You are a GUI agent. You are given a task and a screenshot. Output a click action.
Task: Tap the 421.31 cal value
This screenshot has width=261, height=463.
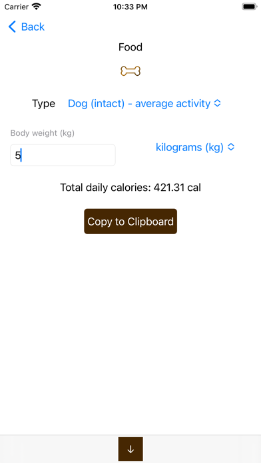point(177,187)
